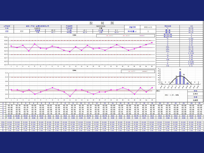Click sample 8 peak on range chart
This screenshot has width=204, height=153.
point(53,88)
